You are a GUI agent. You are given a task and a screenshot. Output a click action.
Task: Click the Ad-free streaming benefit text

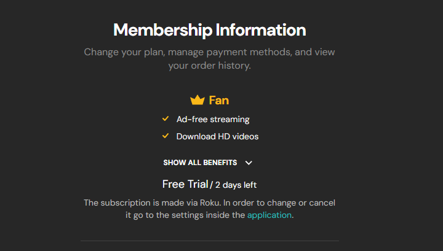click(x=213, y=120)
